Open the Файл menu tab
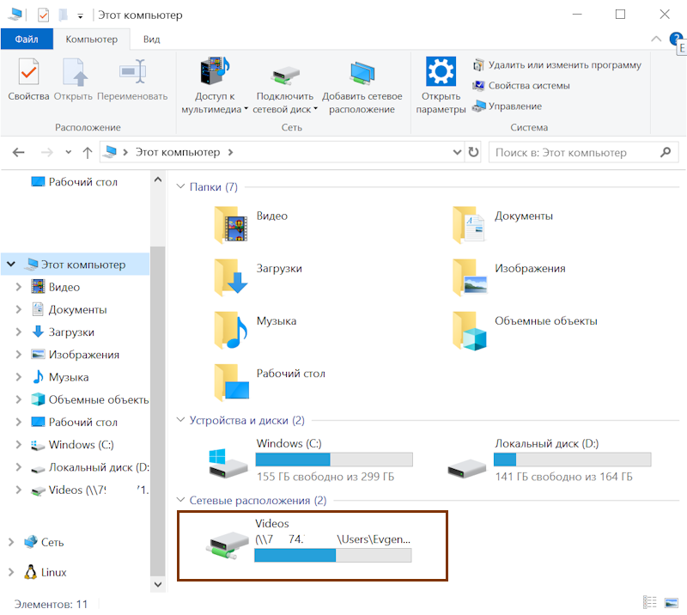 [27, 40]
